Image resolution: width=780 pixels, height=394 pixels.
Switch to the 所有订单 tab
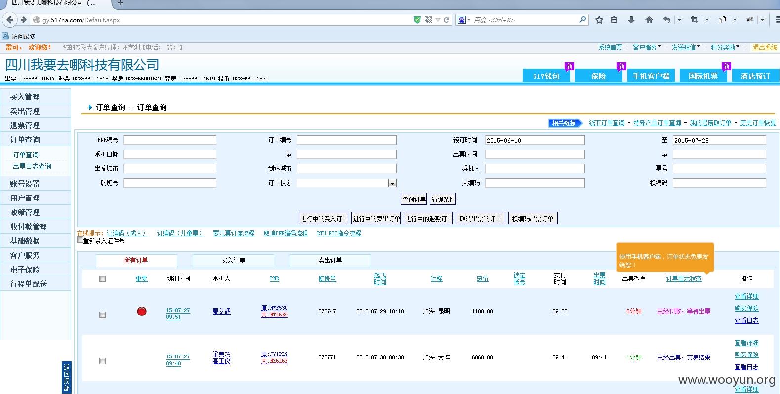tap(136, 260)
